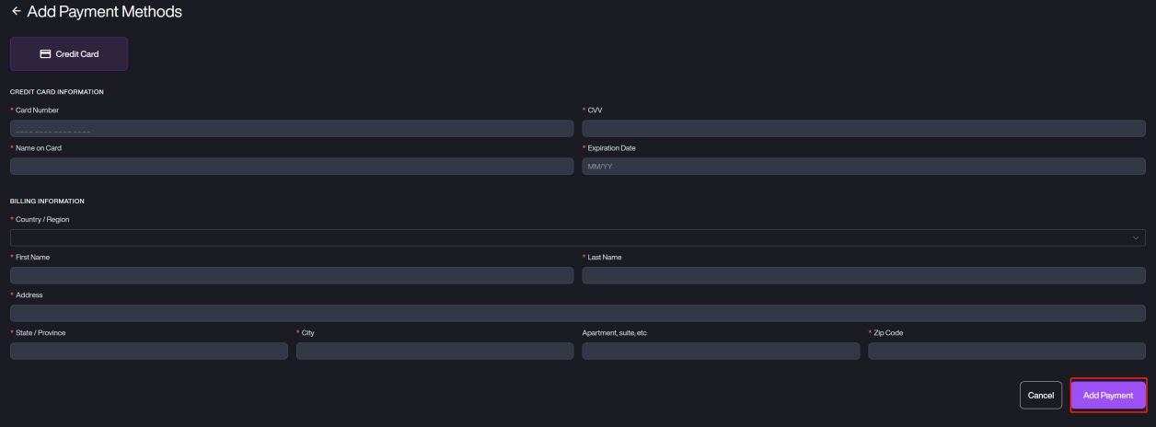Click the City input field
This screenshot has width=1156, height=427.
point(434,351)
